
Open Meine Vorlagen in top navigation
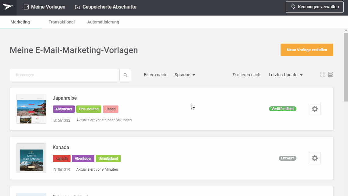click(45, 7)
